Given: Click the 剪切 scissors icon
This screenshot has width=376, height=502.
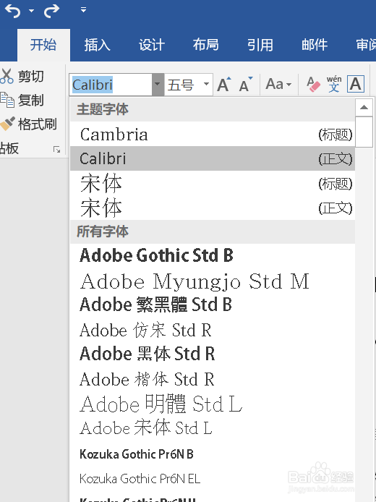Looking at the screenshot, I should (7, 76).
